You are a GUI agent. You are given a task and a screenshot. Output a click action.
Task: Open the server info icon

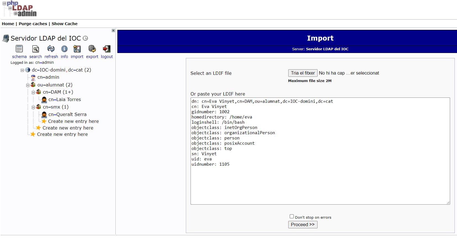(x=64, y=49)
